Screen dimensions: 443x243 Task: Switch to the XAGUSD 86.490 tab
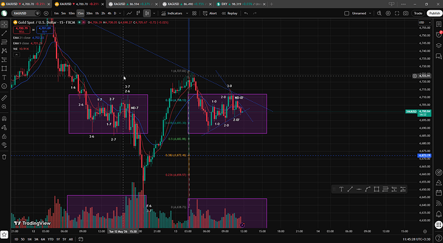[186, 4]
